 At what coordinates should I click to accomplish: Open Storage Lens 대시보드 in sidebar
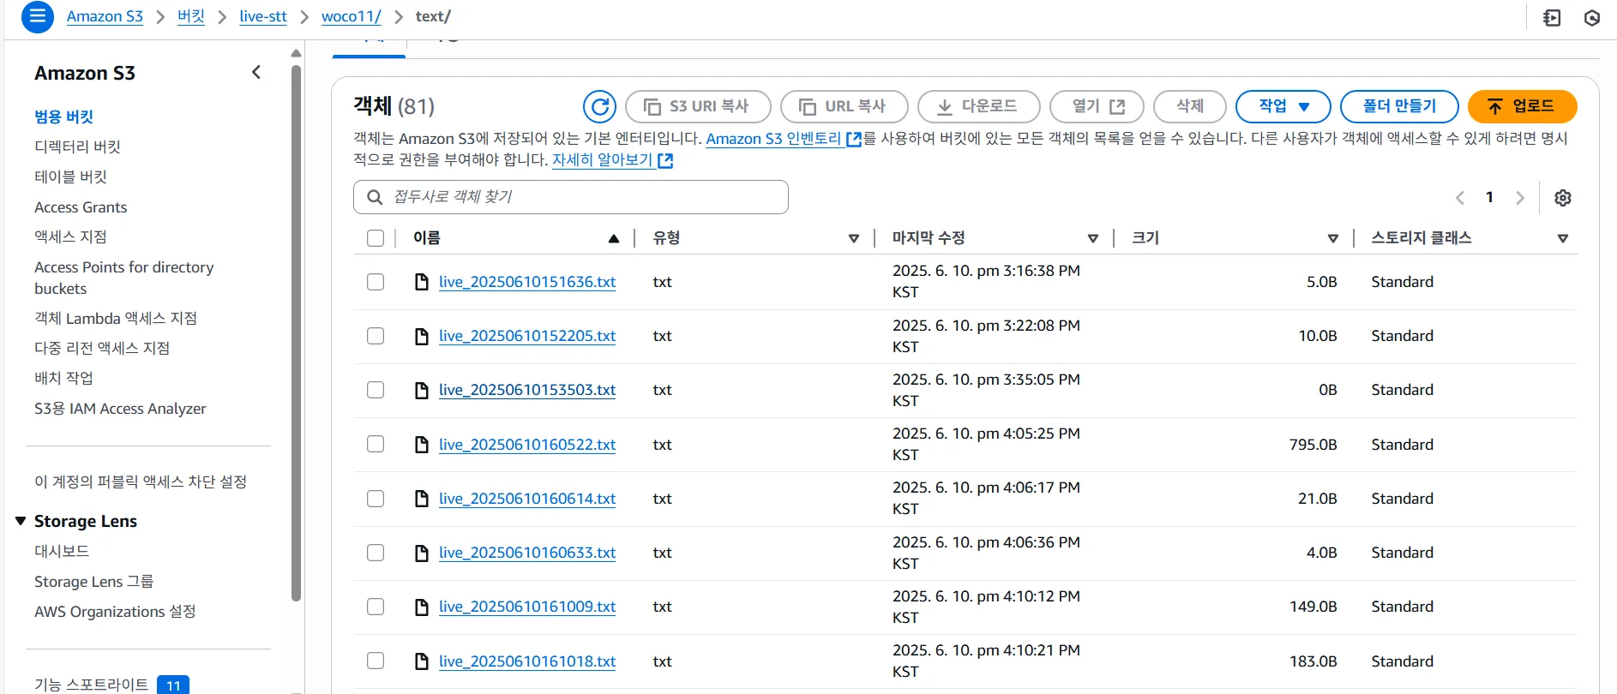pos(62,551)
